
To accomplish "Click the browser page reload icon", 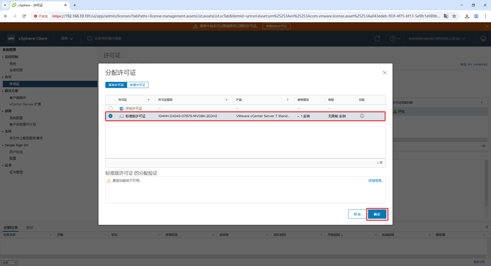I will click(24, 16).
